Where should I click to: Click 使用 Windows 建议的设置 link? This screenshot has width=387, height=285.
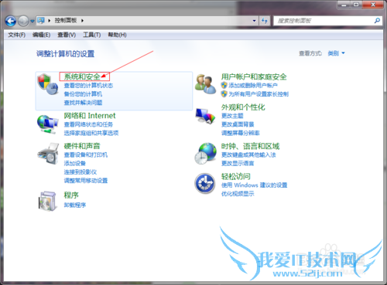(254, 185)
